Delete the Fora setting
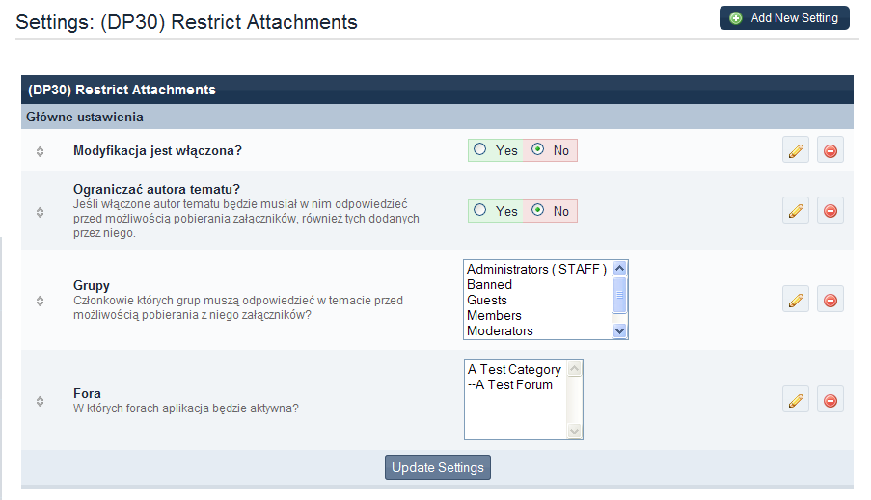 pos(830,401)
